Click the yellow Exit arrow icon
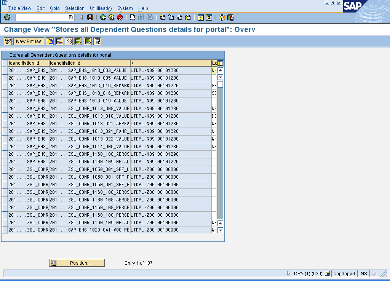 (112, 18)
